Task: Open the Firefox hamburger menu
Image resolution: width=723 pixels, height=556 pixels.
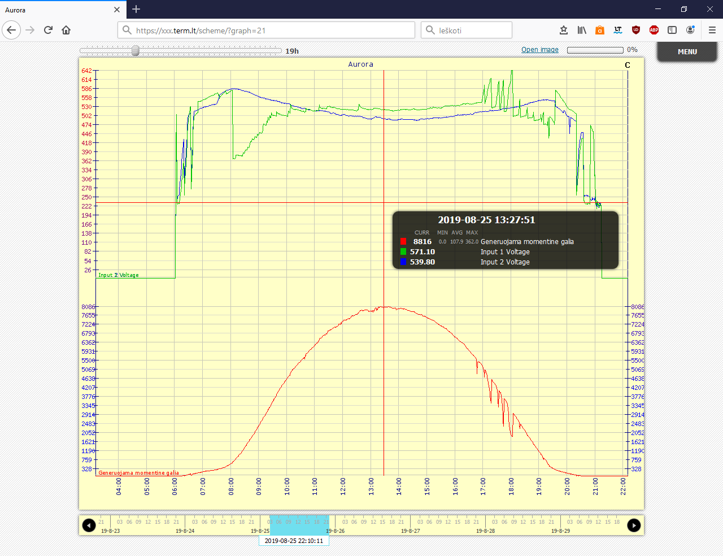Action: pyautogui.click(x=712, y=30)
